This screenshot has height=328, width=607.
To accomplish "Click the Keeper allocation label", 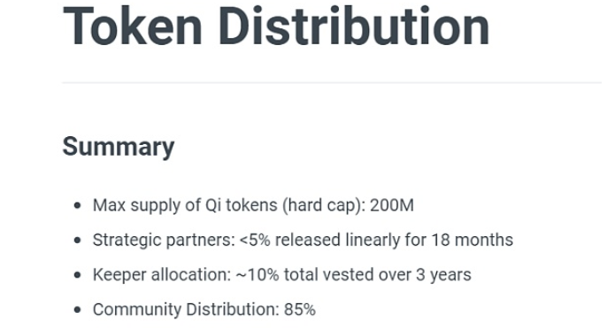I will [162, 275].
